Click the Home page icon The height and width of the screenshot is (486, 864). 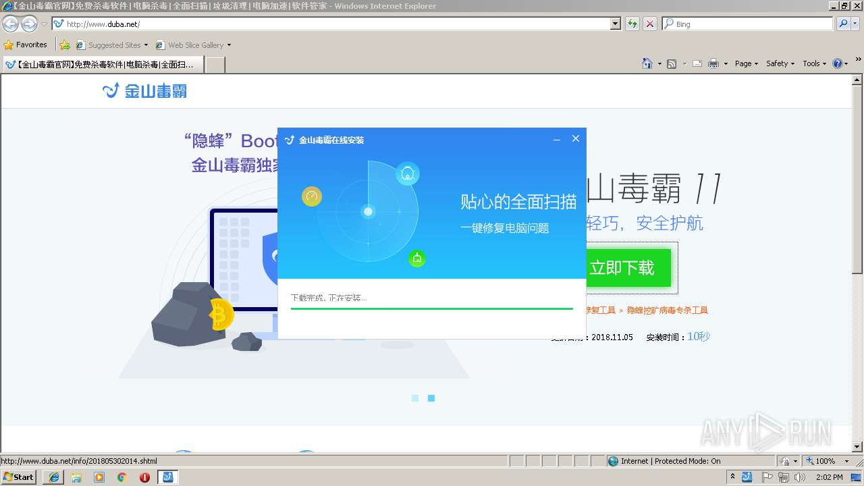click(x=647, y=63)
